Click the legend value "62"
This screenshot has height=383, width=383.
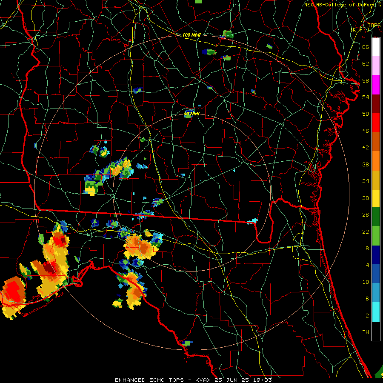pos(366,64)
